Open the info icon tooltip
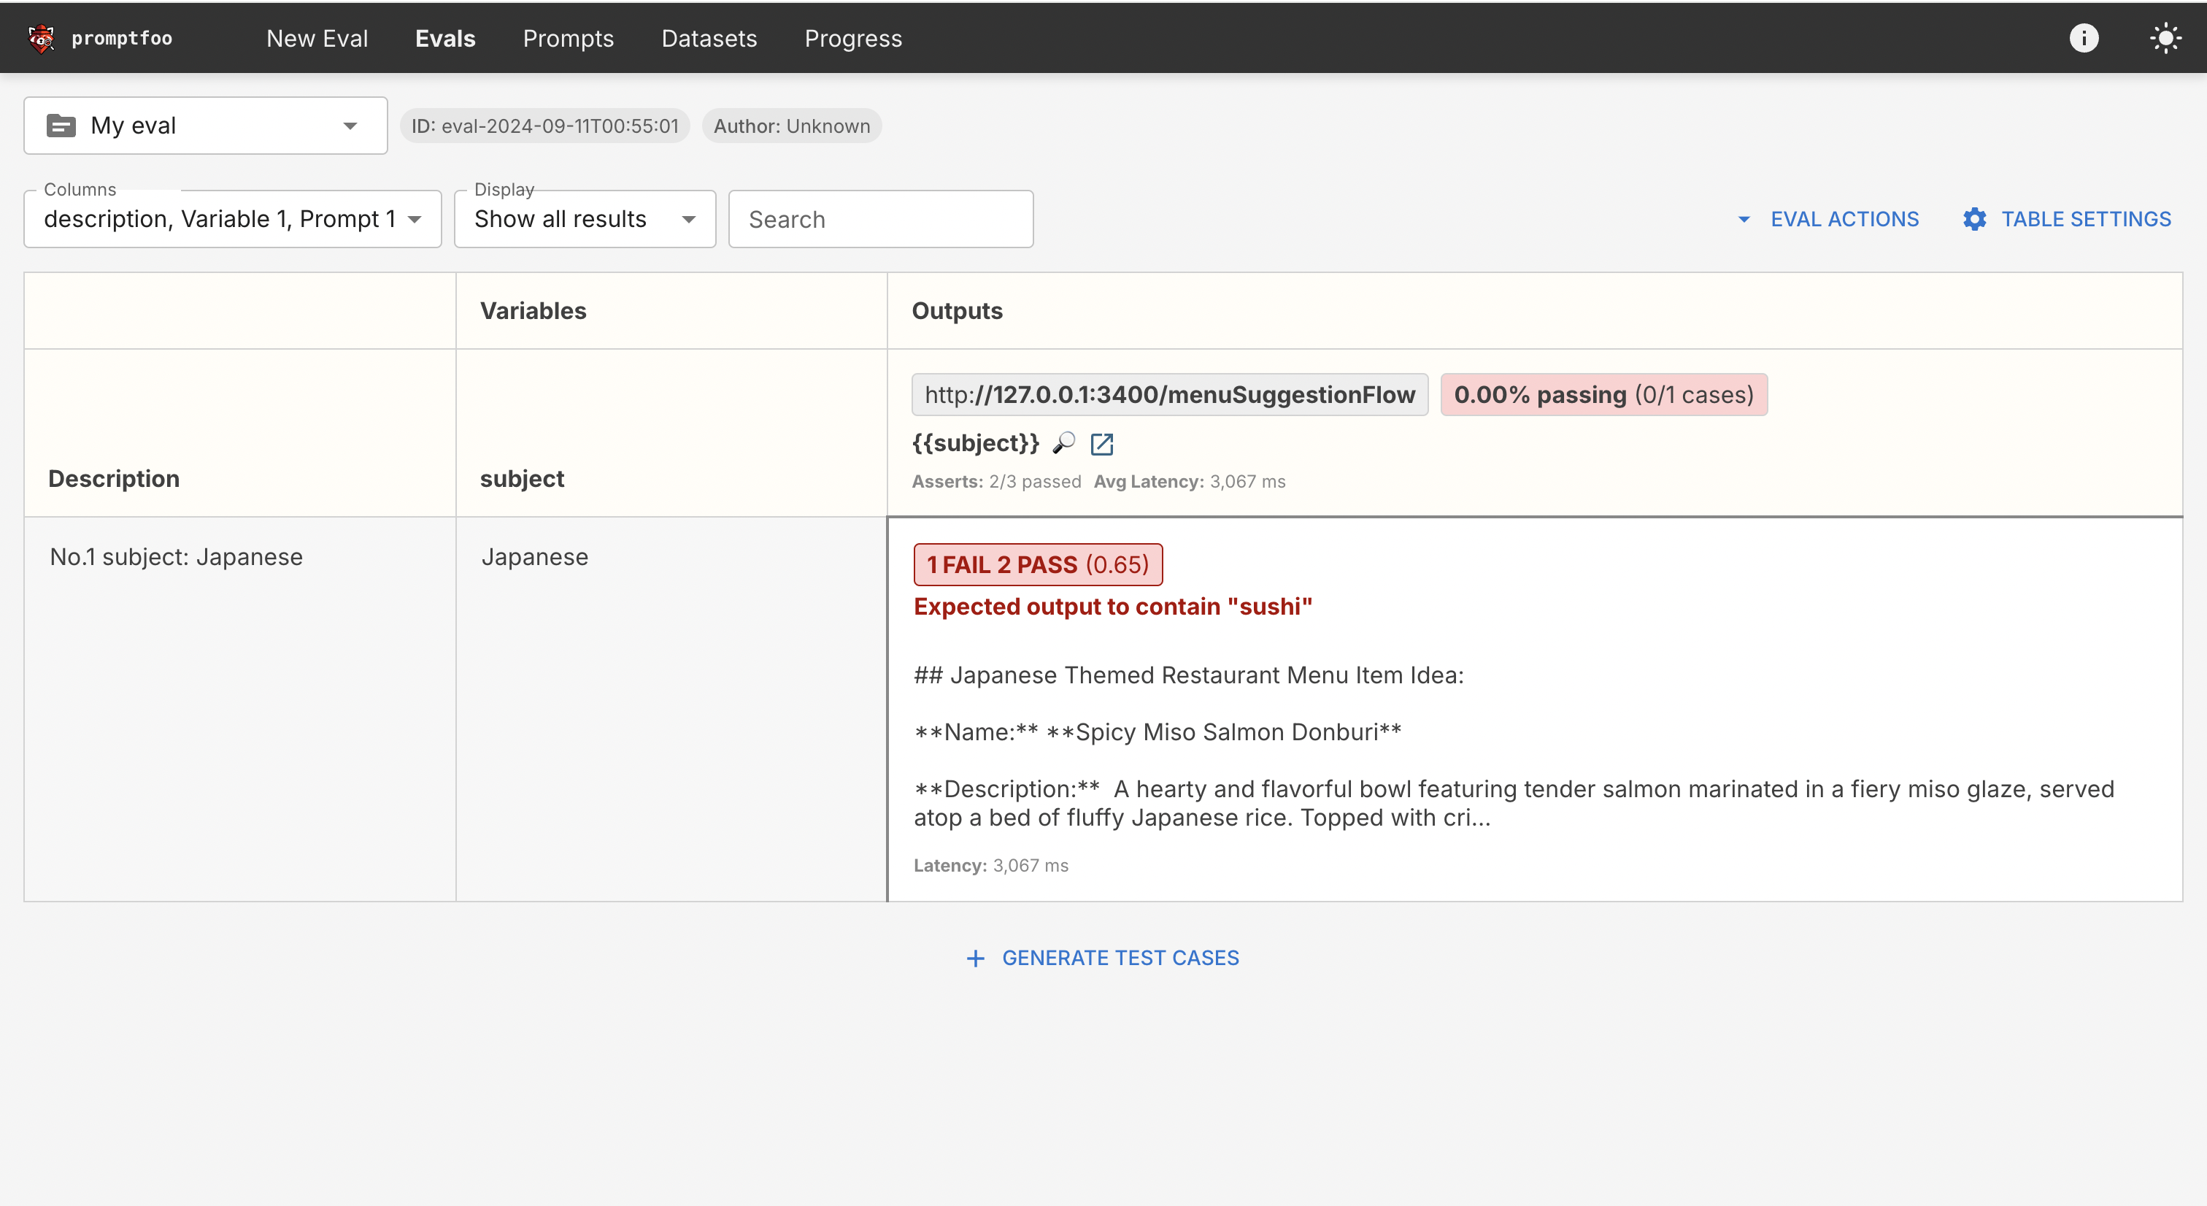Image resolution: width=2207 pixels, height=1206 pixels. pyautogui.click(x=2084, y=37)
